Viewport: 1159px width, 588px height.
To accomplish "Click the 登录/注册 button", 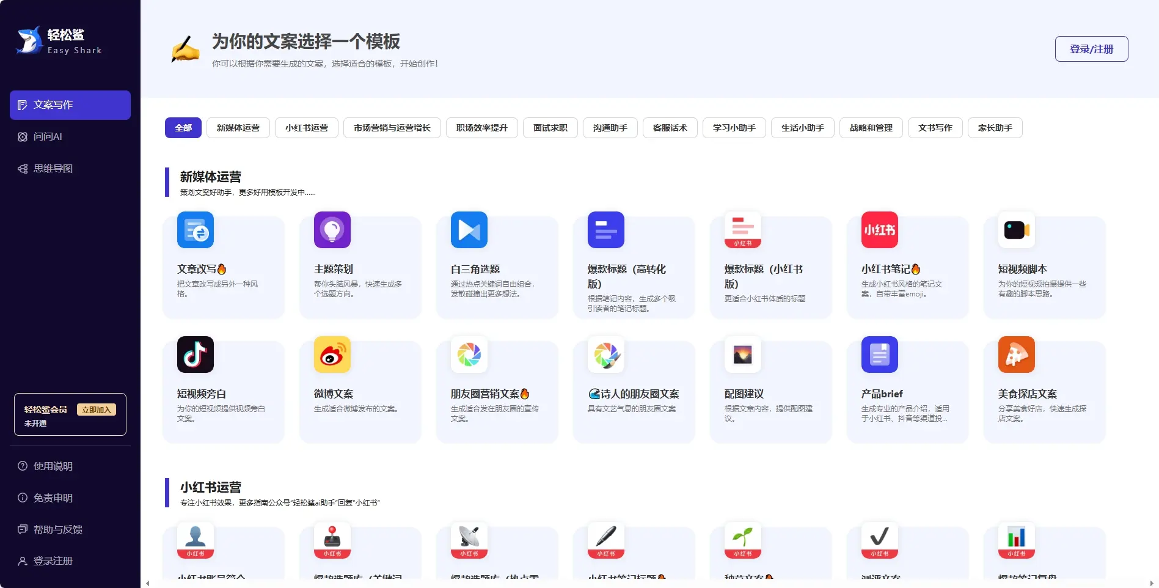I will tap(1092, 49).
